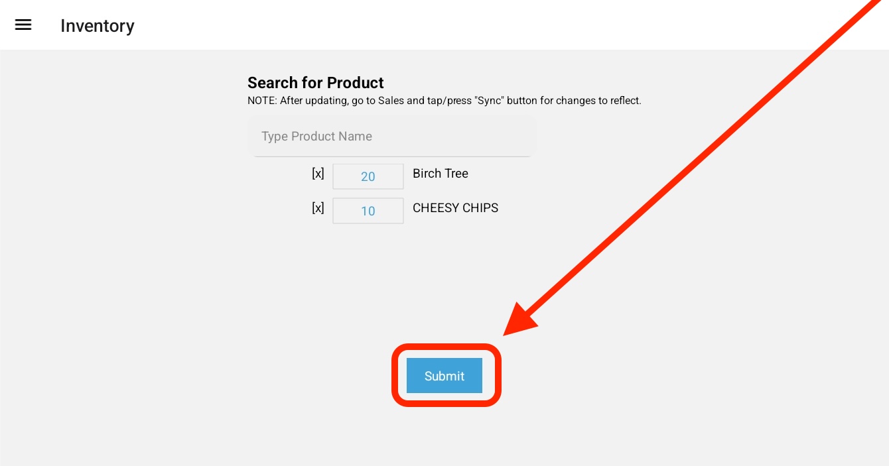Click the phrase "for changes to reflect"
The image size is (889, 466).
(589, 101)
